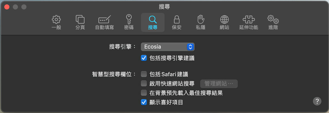
Task: Uncheck 包括搜尋引擎建議 checkbox
Action: pos(144,58)
